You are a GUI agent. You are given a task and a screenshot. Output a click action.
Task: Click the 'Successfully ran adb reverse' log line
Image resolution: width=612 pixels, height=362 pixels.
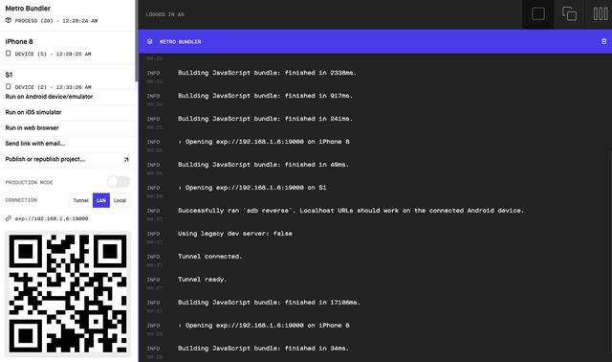pos(351,211)
